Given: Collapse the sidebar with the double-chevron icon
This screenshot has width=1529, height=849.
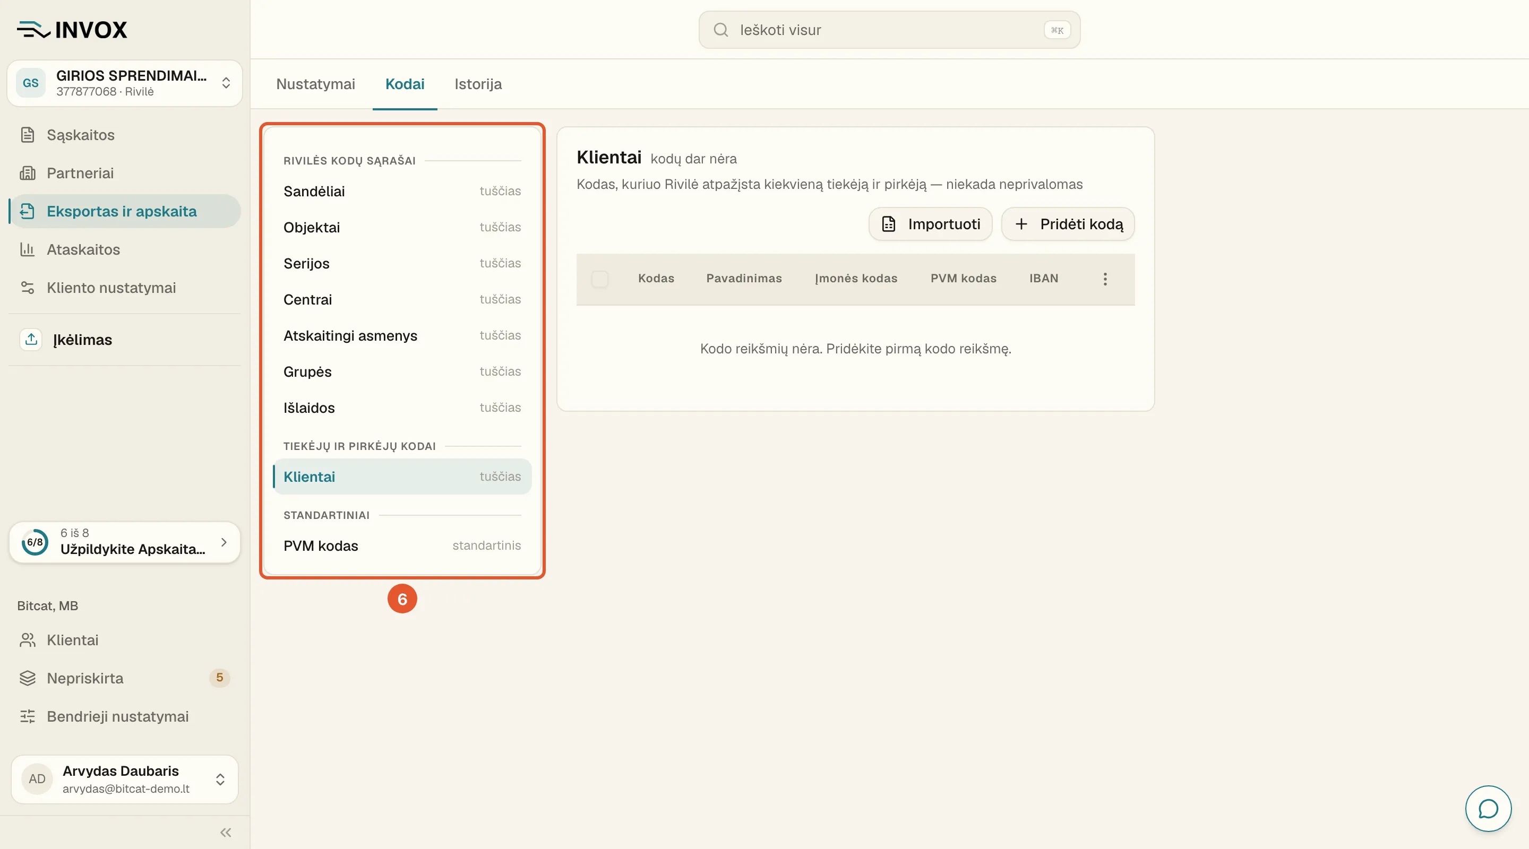Looking at the screenshot, I should pos(226,833).
